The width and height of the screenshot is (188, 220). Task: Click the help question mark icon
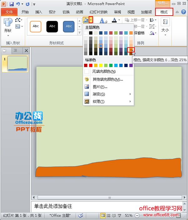(x=184, y=12)
